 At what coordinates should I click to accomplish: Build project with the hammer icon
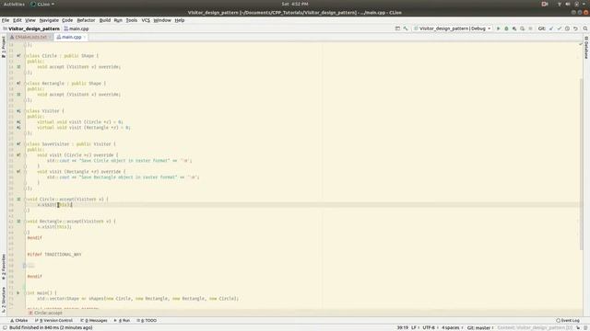(406, 29)
